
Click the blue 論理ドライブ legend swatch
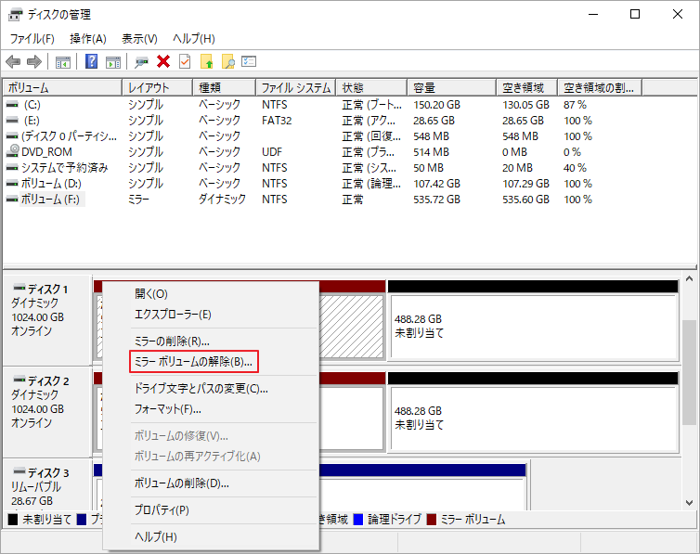tap(358, 520)
